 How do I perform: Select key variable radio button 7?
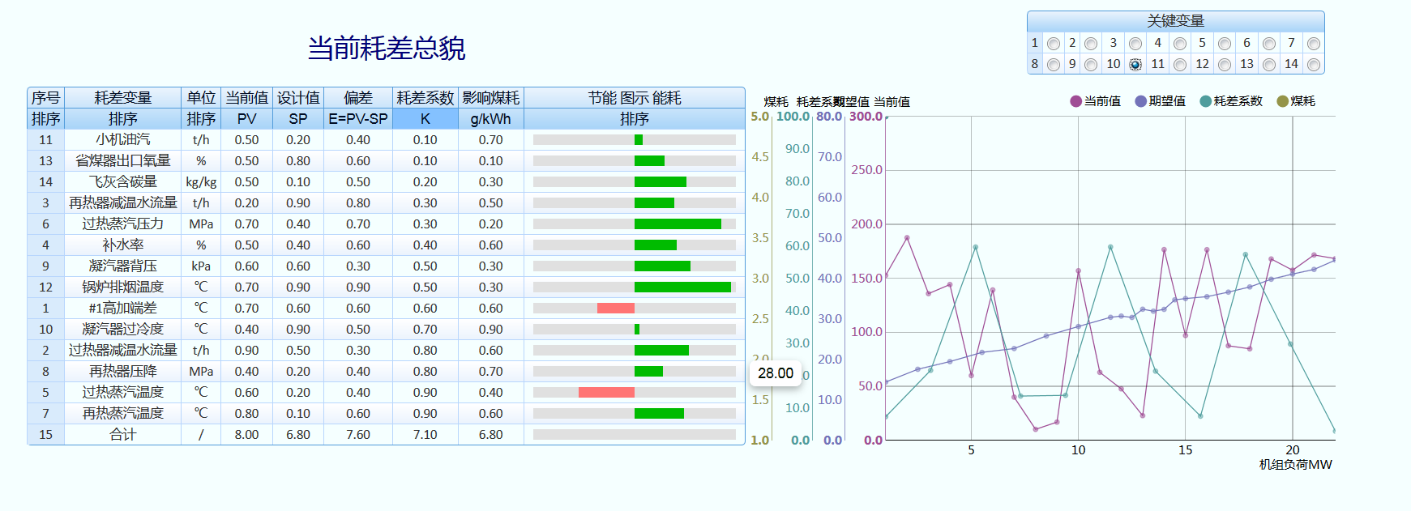[x=1314, y=44]
